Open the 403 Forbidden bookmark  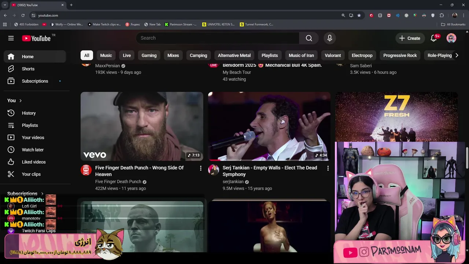(26, 25)
